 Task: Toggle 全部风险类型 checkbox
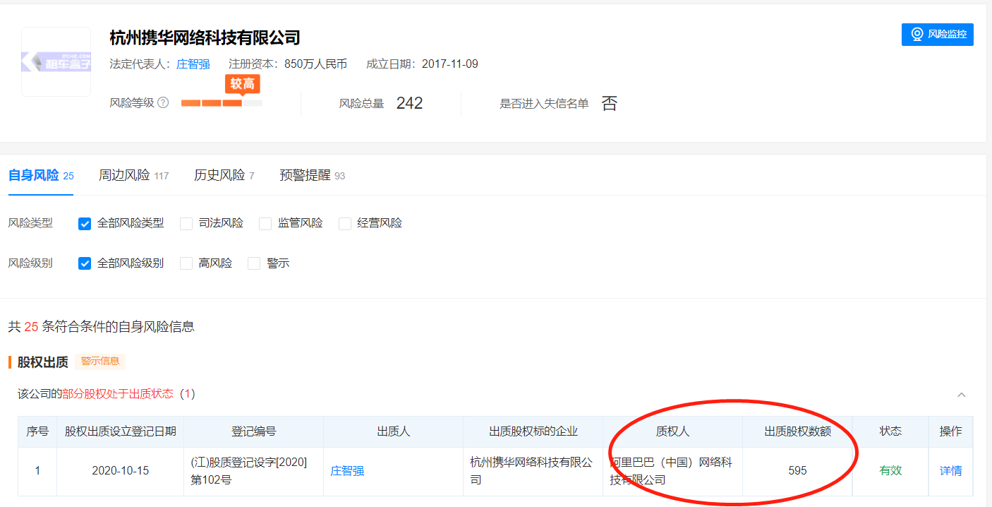(85, 224)
